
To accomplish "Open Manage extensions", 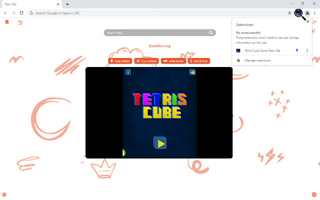I will click(258, 60).
